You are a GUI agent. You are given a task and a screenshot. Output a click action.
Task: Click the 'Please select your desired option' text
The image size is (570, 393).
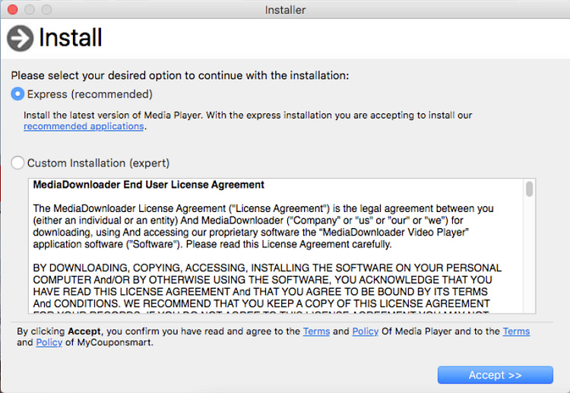coord(180,75)
